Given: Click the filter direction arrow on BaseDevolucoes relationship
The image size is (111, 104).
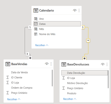Looking at the screenshot, I should [x=88, y=41].
